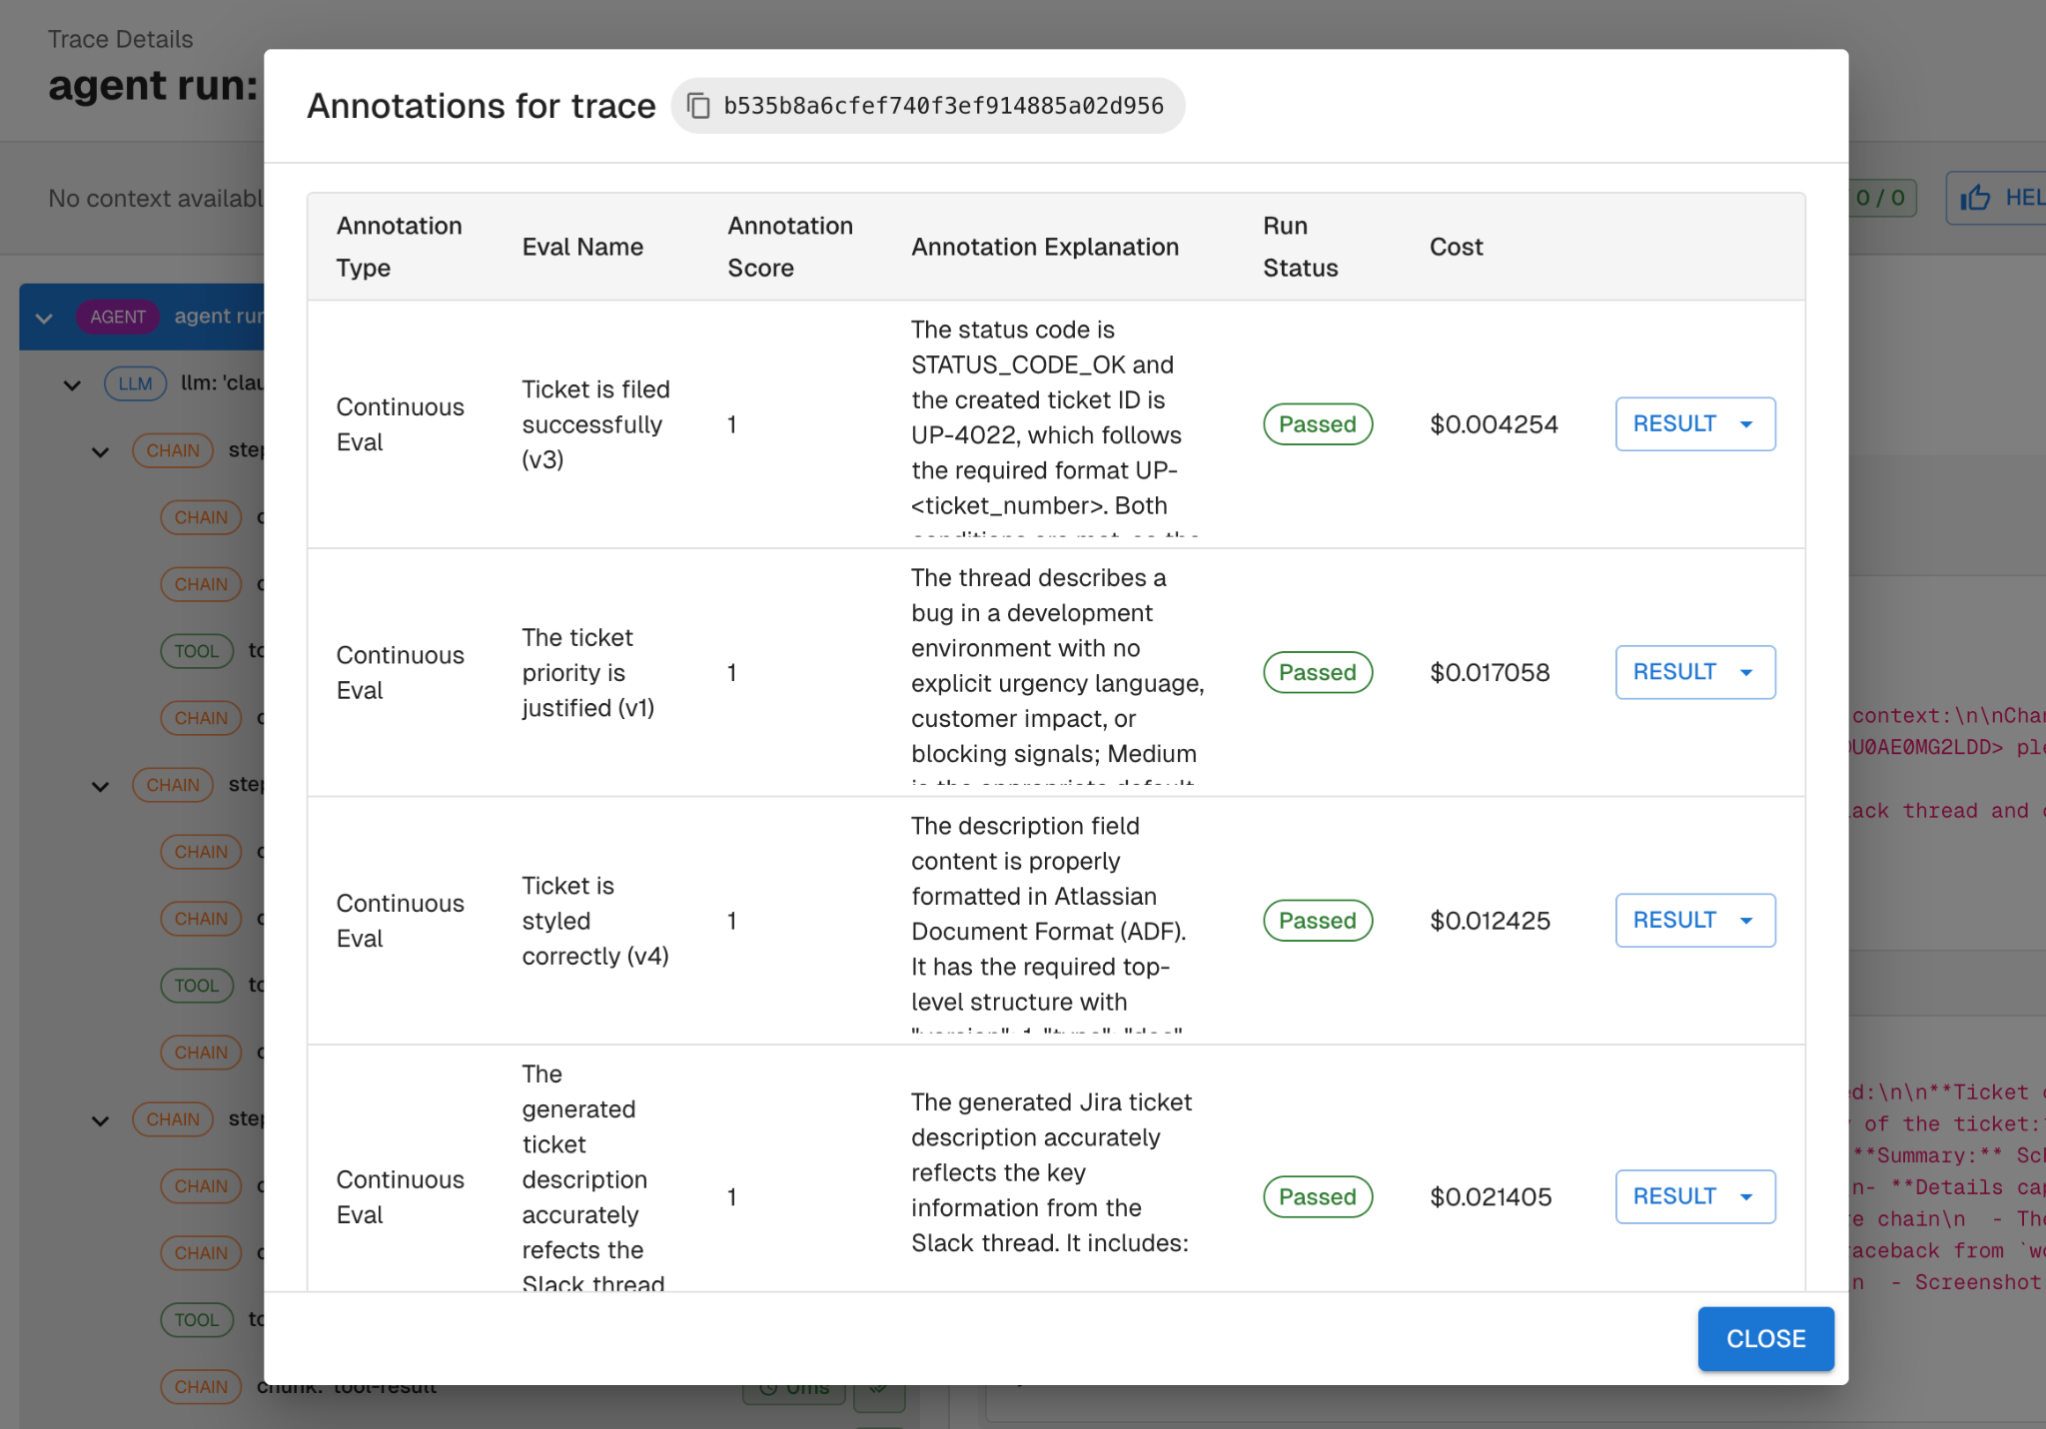Open RESULT dropdown for Ticket is filed successfully
This screenshot has width=2046, height=1429.
1694,424
